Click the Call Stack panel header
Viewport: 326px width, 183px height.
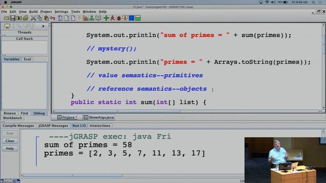coord(24,39)
